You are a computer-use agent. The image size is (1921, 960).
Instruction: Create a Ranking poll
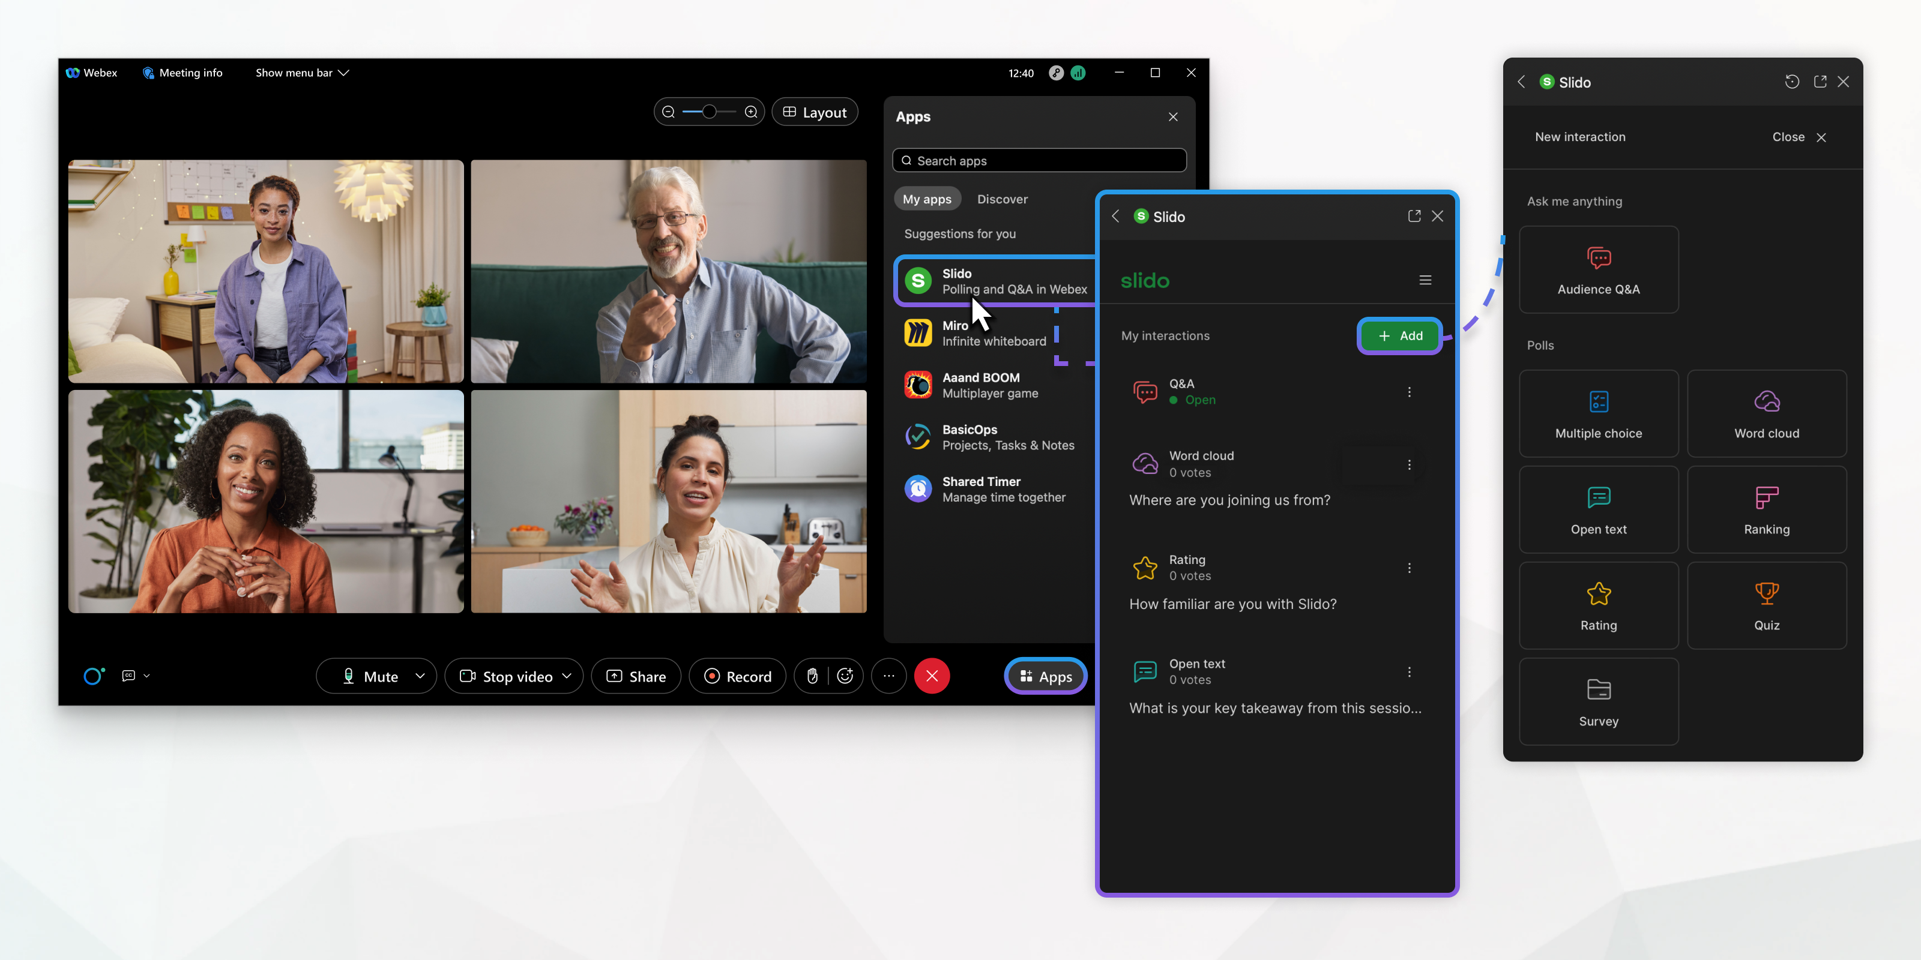[1767, 510]
